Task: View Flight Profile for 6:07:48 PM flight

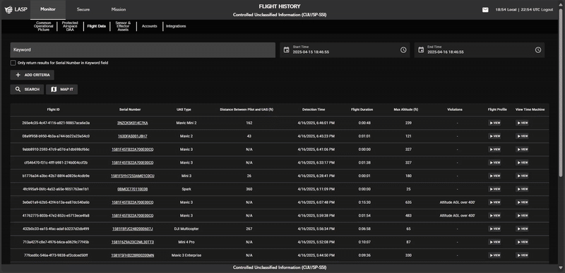Action: click(494, 202)
